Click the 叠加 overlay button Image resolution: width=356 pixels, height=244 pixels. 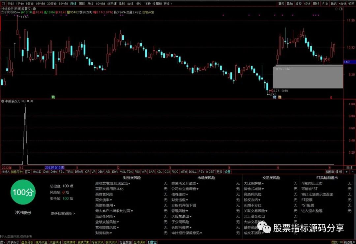tap(290, 4)
